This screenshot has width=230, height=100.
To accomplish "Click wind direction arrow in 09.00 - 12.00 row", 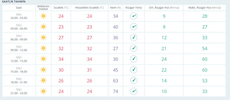I will (134, 48).
